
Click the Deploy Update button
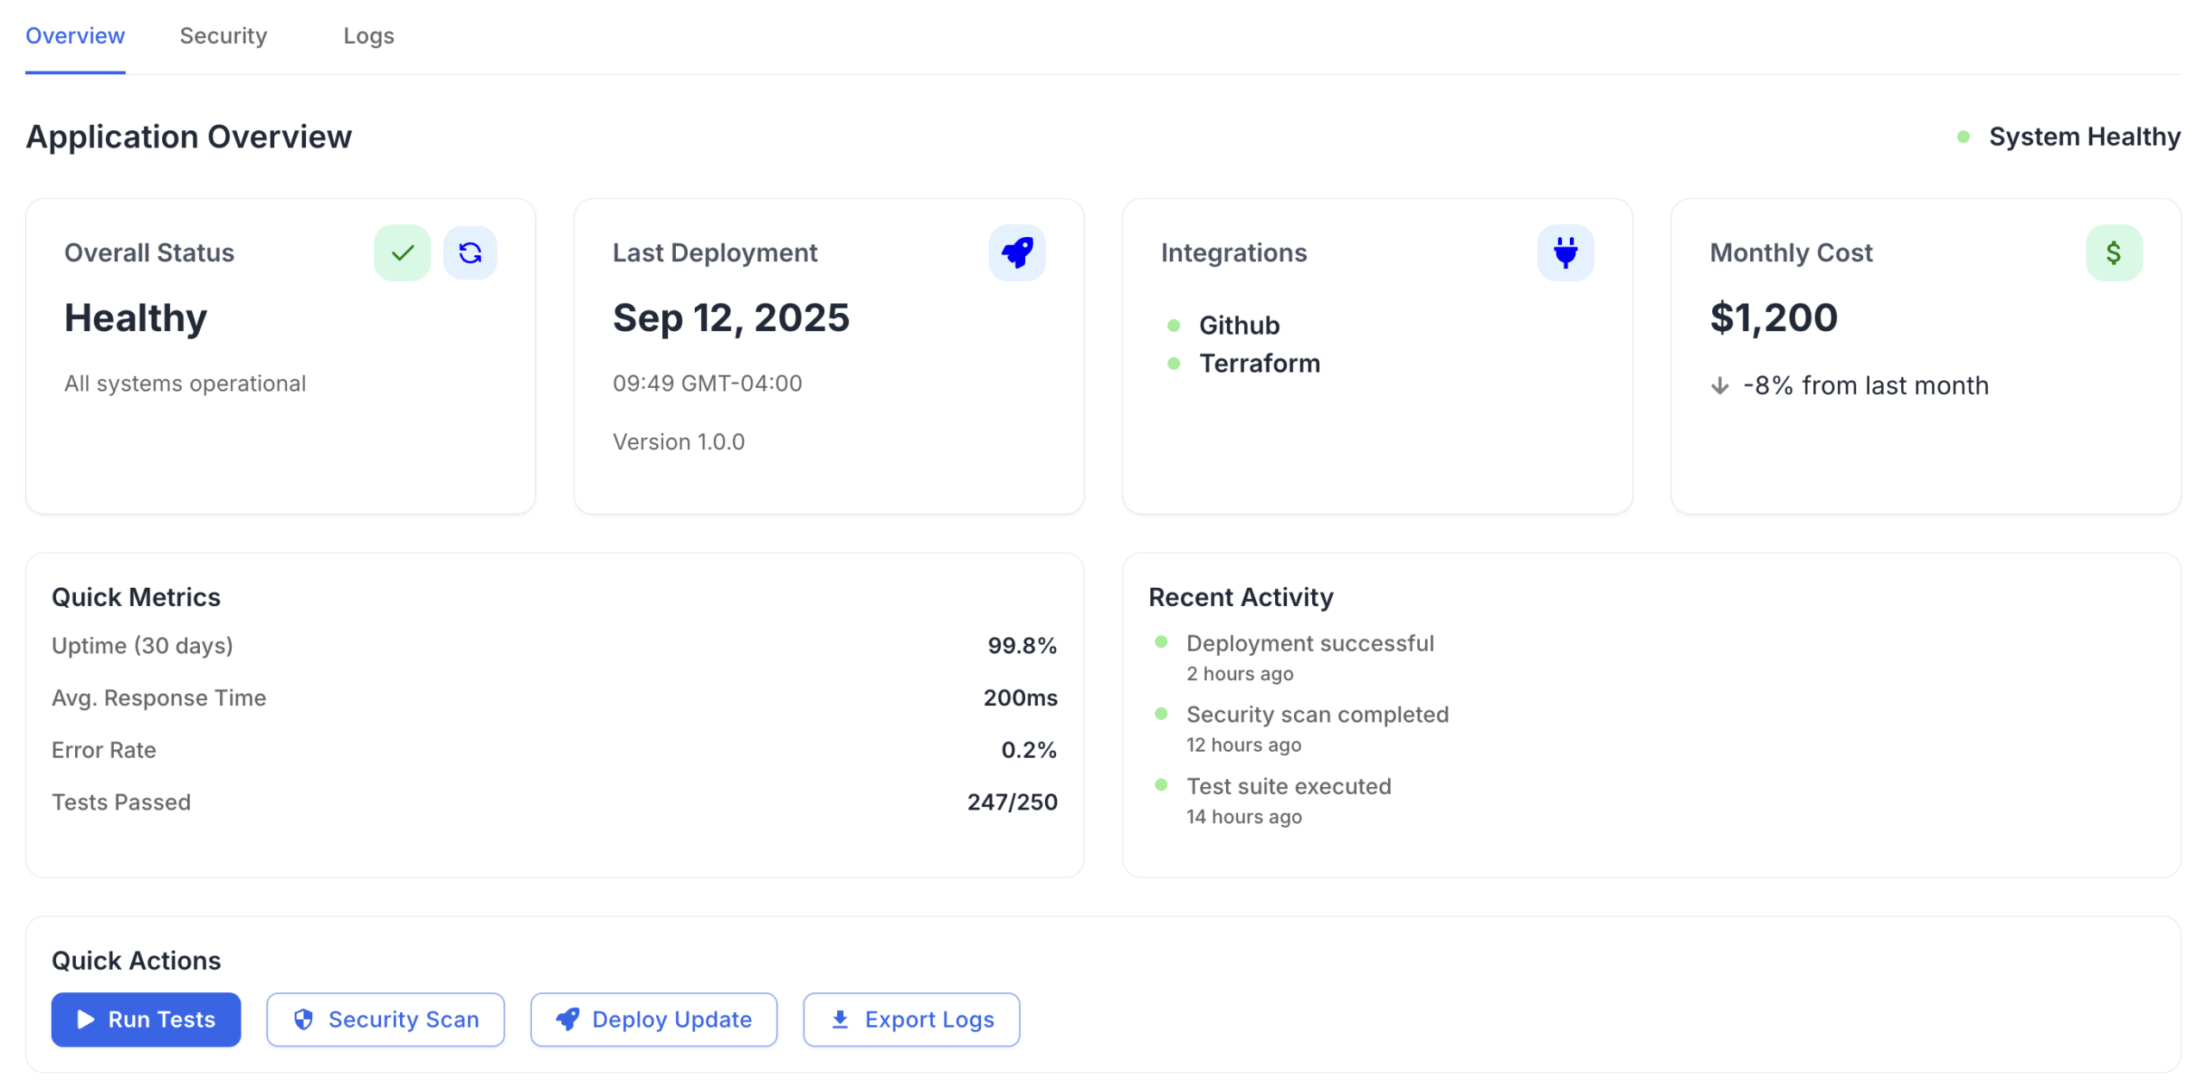(x=653, y=1019)
